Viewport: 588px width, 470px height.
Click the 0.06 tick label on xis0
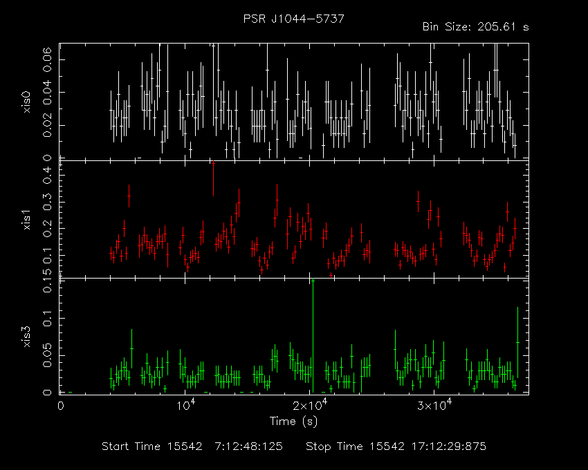pyautogui.click(x=47, y=59)
